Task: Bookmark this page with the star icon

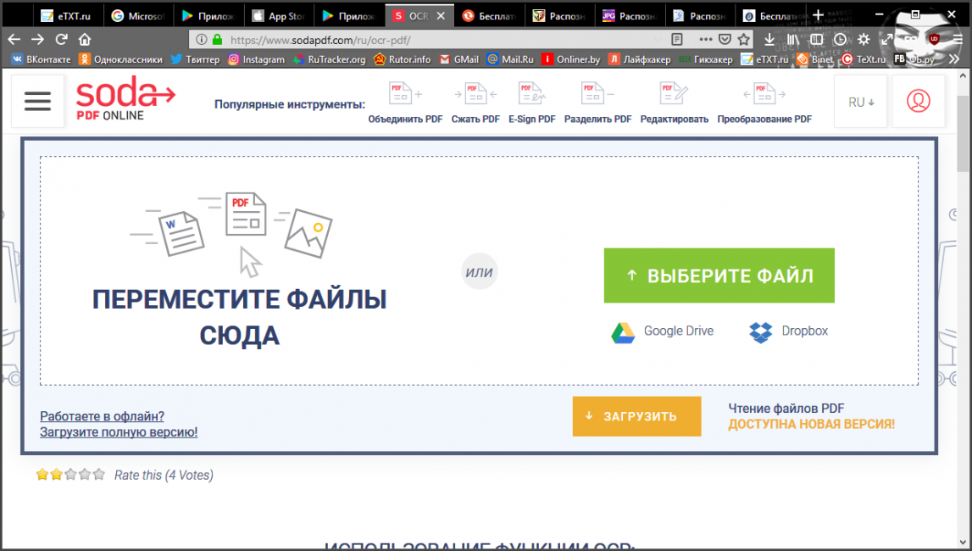Action: pos(743,39)
